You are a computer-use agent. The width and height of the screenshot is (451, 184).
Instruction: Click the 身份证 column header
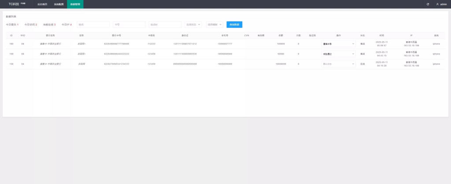coord(185,36)
